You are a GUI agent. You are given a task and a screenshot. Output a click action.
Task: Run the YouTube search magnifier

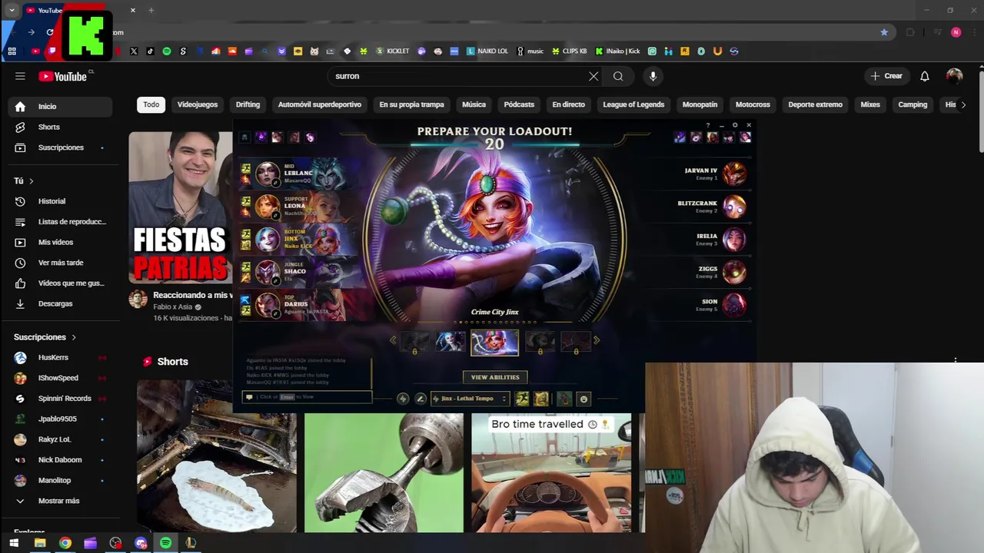618,76
